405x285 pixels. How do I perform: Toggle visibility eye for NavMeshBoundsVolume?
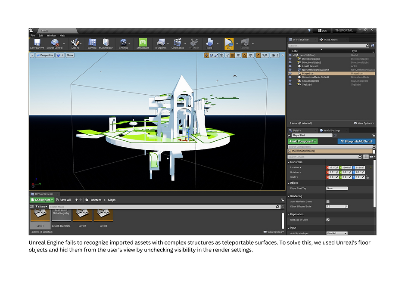(x=290, y=70)
